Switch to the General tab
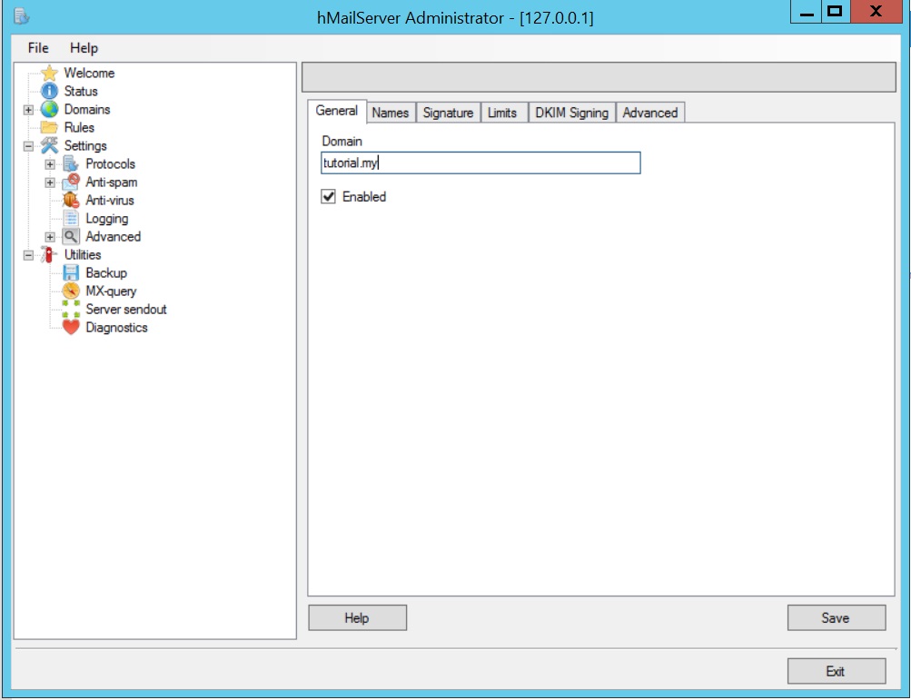The width and height of the screenshot is (911, 700). click(x=337, y=111)
